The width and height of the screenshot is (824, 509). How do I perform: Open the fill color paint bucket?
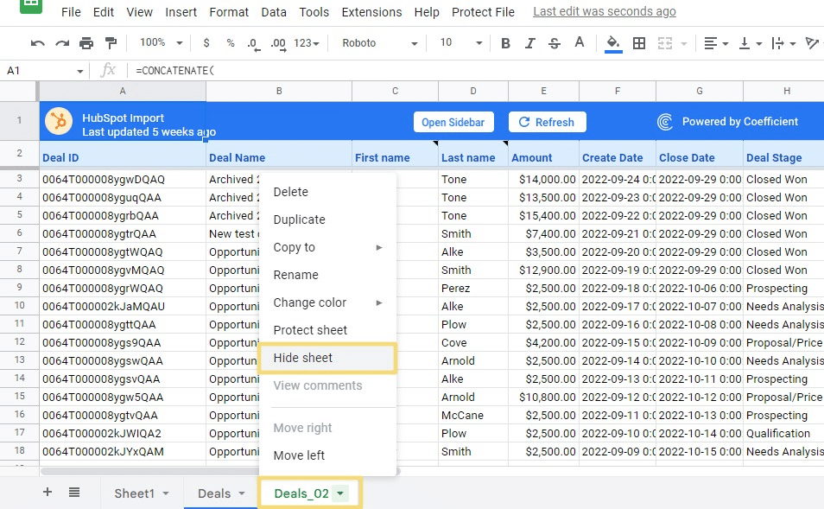click(613, 43)
